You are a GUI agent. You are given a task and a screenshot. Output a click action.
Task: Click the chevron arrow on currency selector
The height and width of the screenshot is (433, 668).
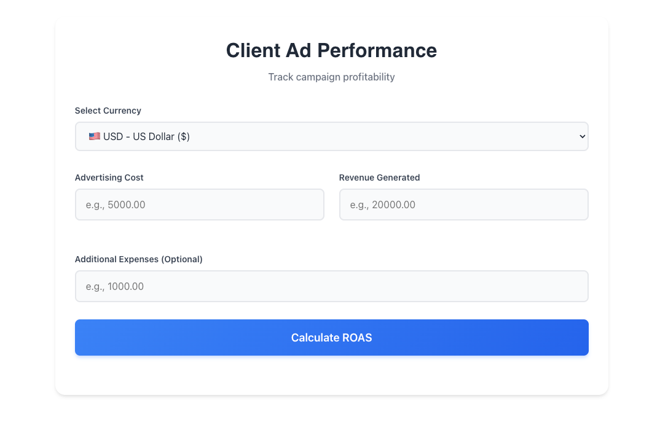[x=582, y=137]
